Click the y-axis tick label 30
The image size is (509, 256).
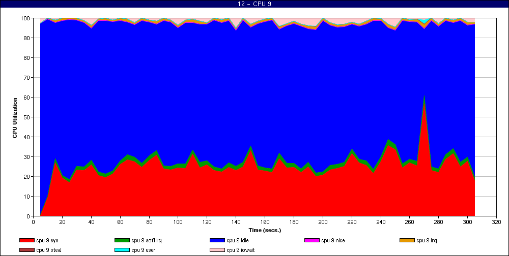pos(27,157)
